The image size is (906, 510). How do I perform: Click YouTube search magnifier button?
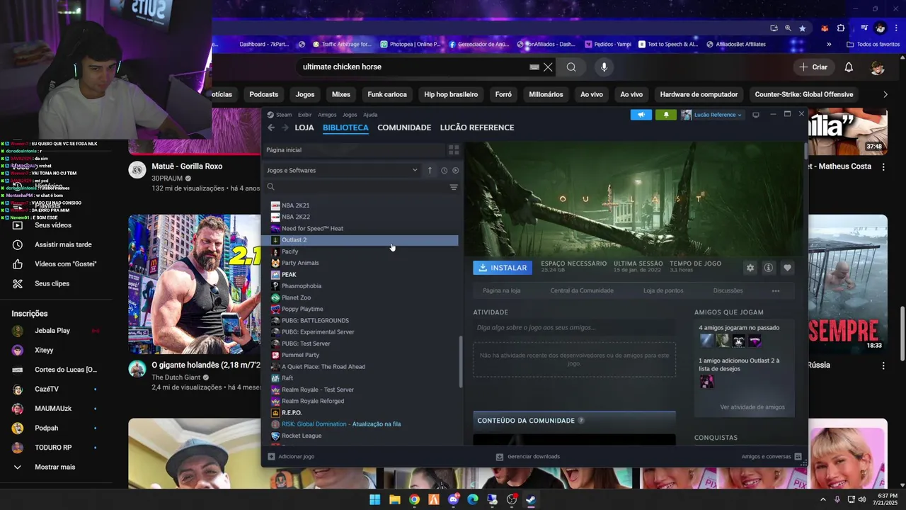click(x=571, y=67)
